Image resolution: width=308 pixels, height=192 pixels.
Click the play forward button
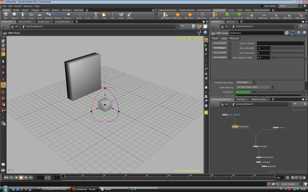pos(26,177)
